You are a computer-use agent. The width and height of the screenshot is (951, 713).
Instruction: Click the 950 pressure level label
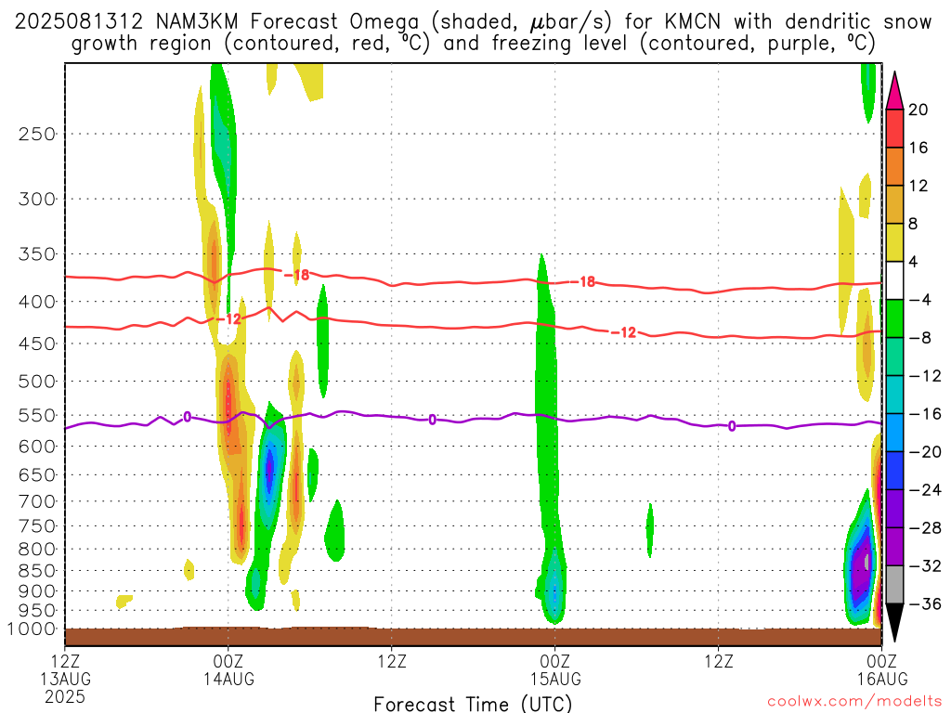click(x=37, y=611)
